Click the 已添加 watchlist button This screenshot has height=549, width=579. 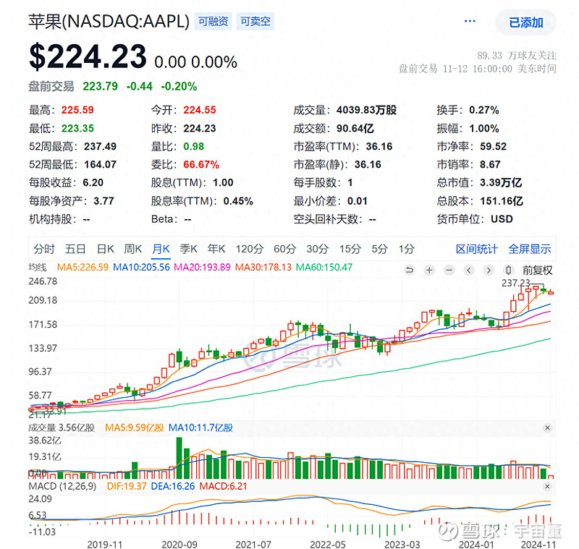pos(526,22)
